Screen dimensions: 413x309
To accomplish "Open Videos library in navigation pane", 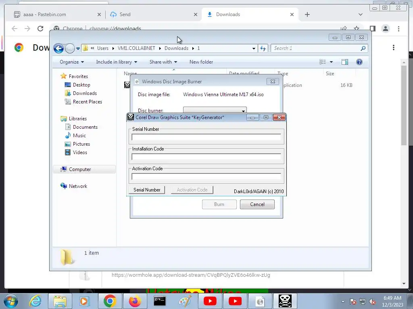I will click(x=80, y=152).
